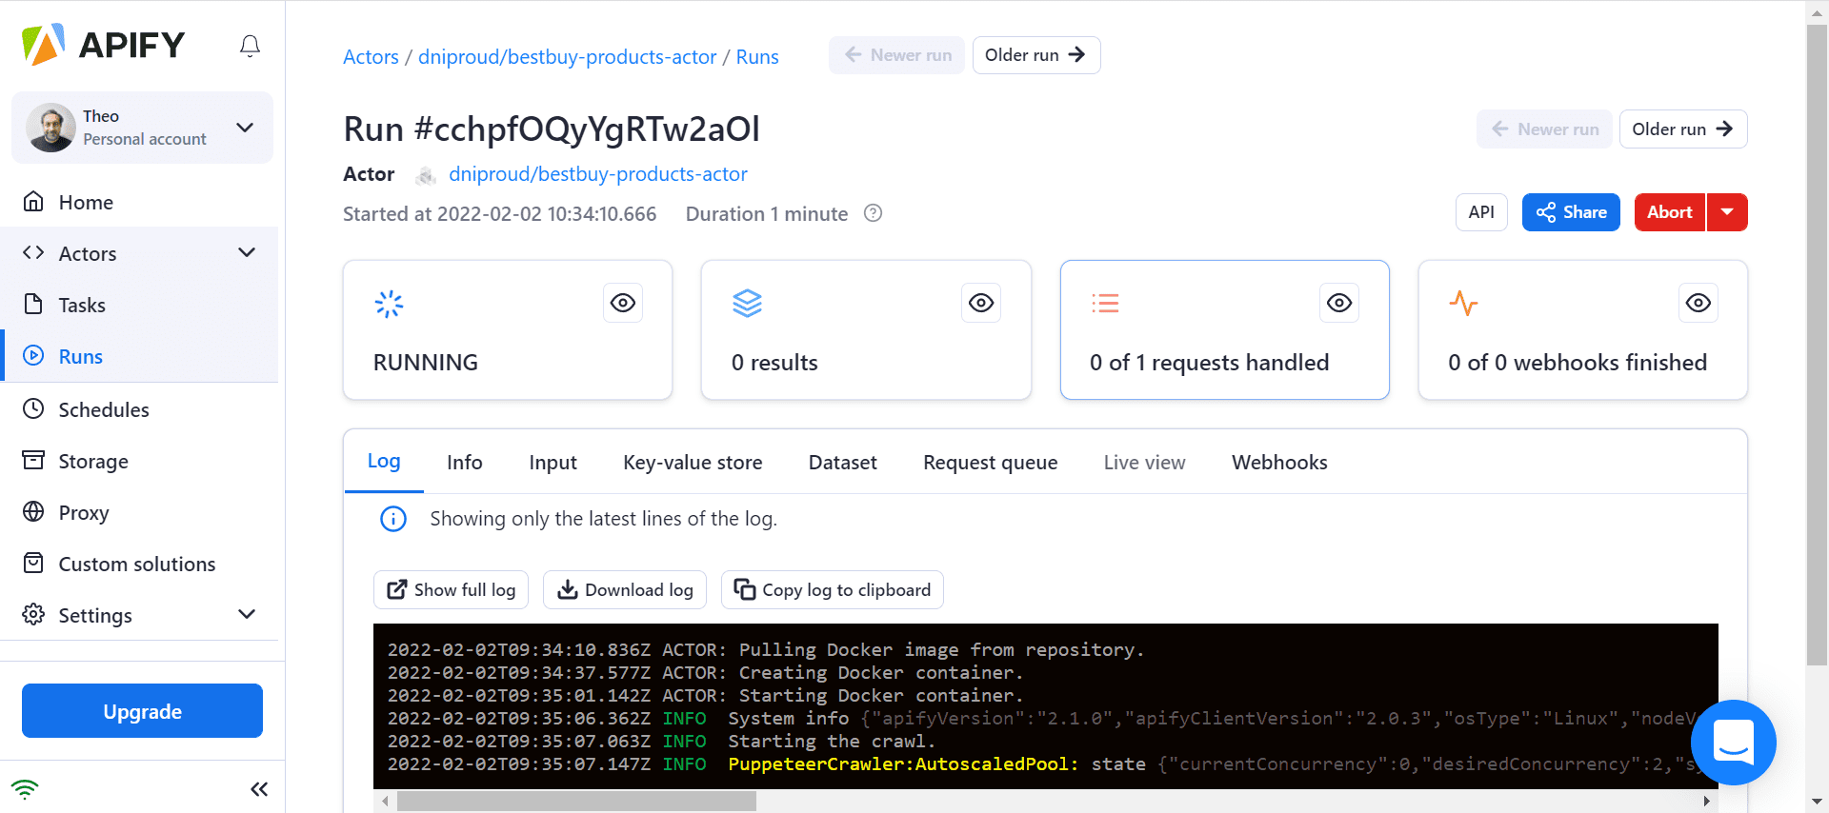Click the wifi status icon

point(25,788)
